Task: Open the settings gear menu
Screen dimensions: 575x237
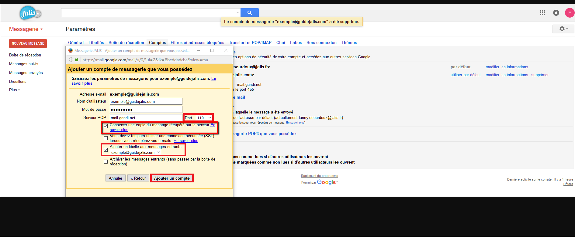Action: pyautogui.click(x=563, y=29)
